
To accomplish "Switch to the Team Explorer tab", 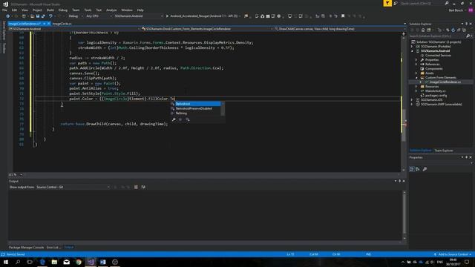I will click(x=444, y=151).
